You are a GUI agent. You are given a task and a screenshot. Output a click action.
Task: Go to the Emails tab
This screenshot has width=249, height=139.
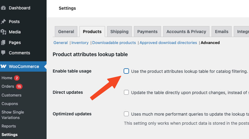221,32
